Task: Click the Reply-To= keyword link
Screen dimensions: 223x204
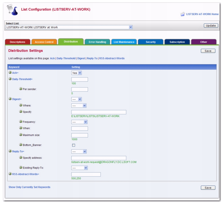Action: pos(18,151)
